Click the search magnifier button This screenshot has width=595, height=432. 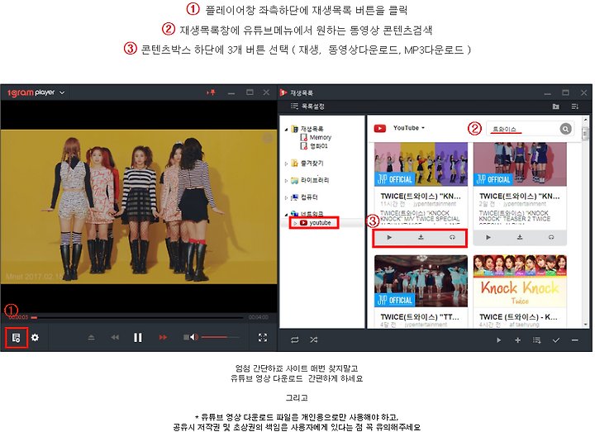tap(565, 129)
